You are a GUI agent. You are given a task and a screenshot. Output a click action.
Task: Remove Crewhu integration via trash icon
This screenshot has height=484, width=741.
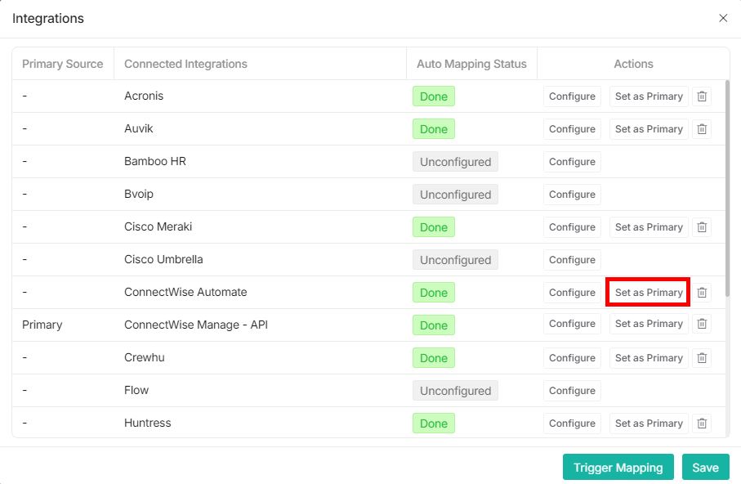[701, 358]
